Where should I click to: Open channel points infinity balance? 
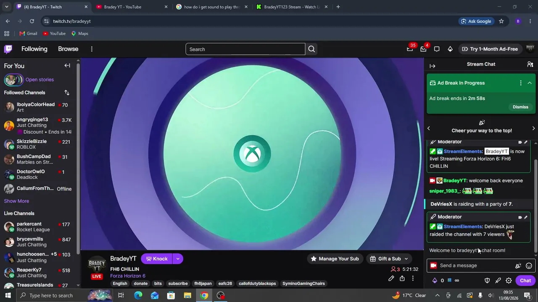(x=454, y=281)
